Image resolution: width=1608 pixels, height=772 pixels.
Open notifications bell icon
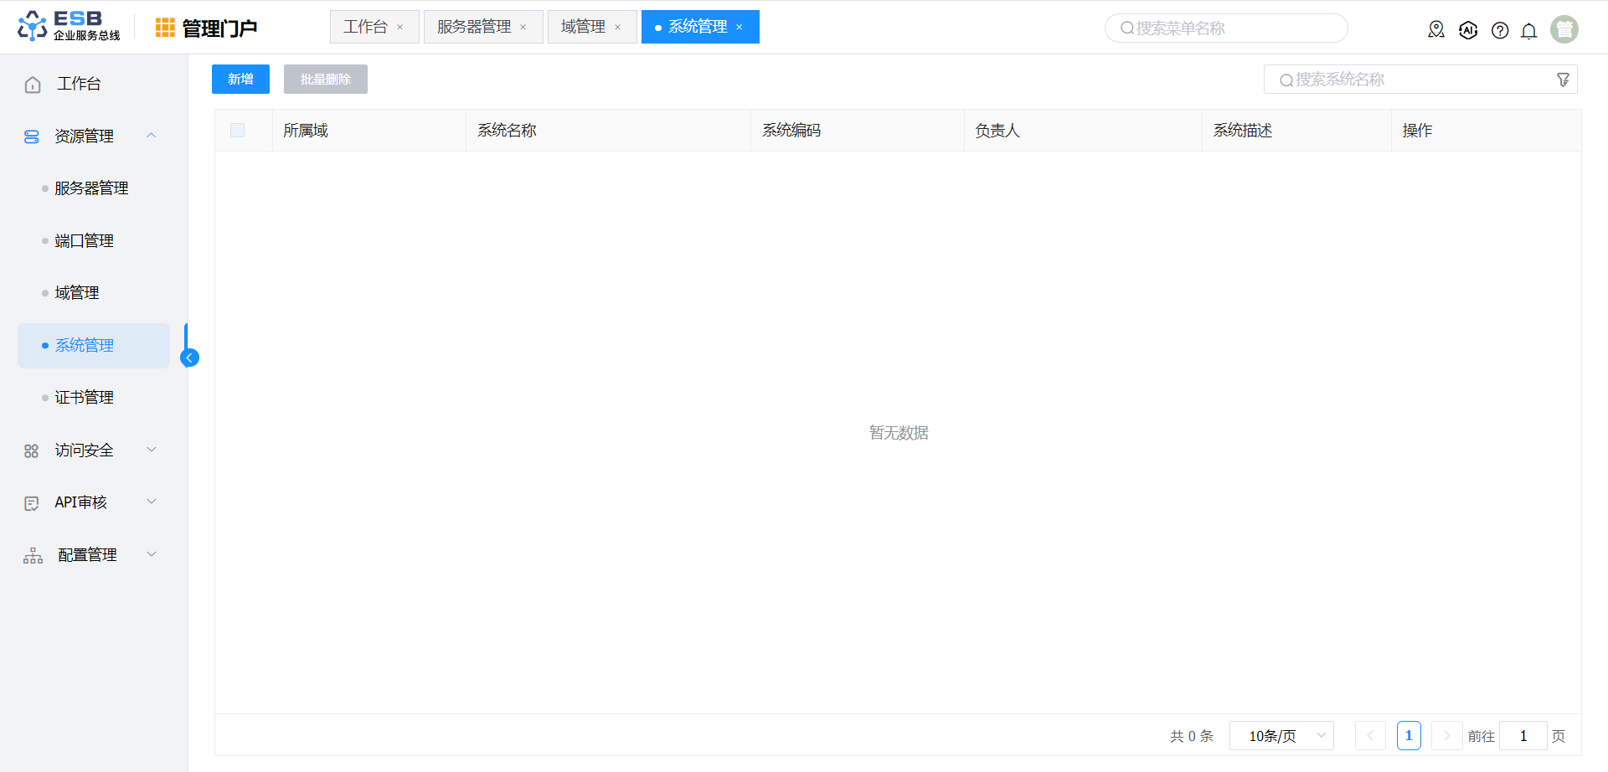point(1528,31)
